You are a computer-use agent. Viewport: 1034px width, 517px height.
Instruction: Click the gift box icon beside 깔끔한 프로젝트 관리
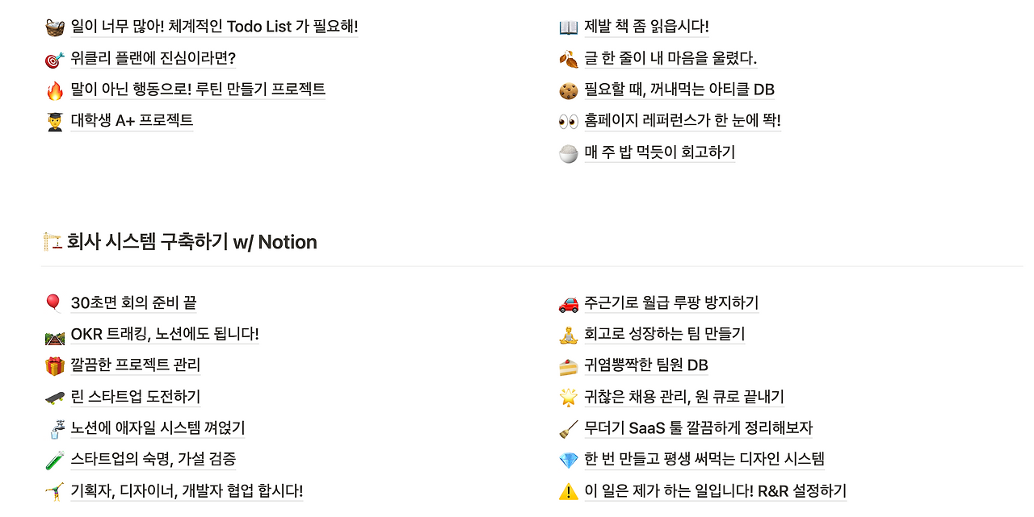54,366
